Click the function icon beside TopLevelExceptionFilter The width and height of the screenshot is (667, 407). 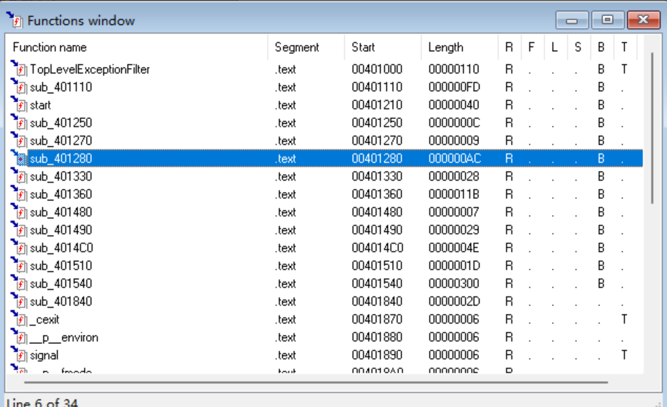[x=18, y=68]
